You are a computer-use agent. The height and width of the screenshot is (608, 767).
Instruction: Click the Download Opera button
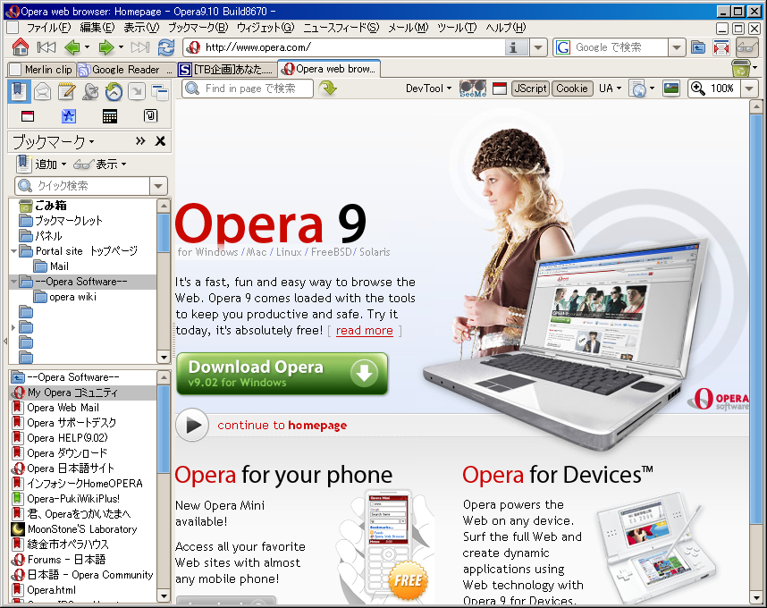(282, 375)
